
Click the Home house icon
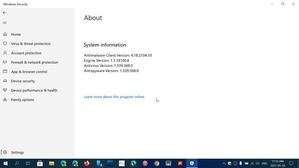pos(5,34)
